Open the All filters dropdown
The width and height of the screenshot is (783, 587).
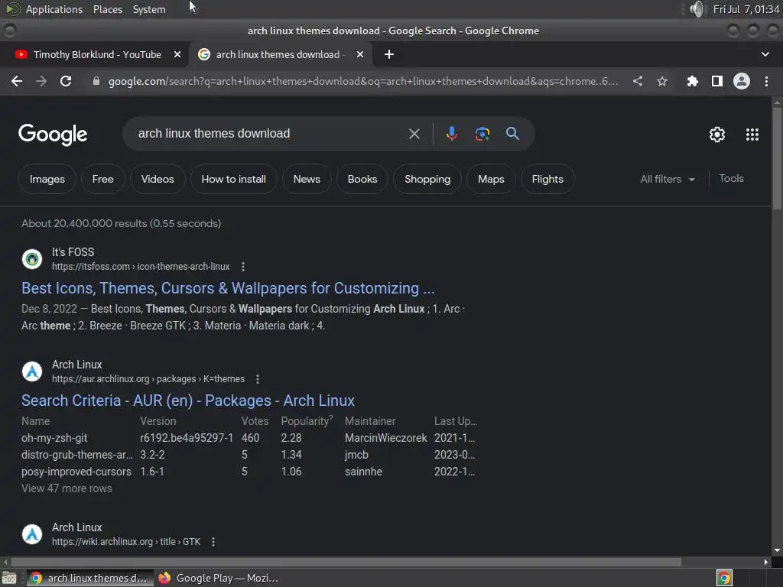(x=668, y=179)
